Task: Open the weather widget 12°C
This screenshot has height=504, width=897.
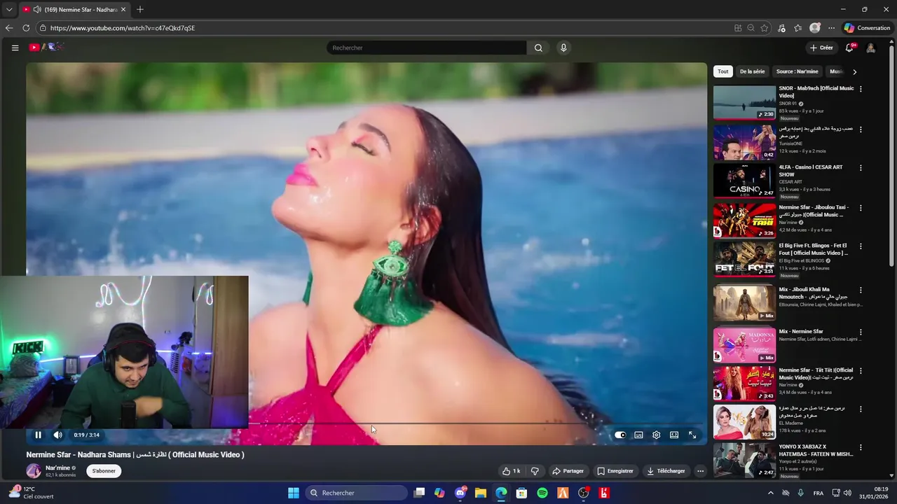Action: click(x=30, y=493)
